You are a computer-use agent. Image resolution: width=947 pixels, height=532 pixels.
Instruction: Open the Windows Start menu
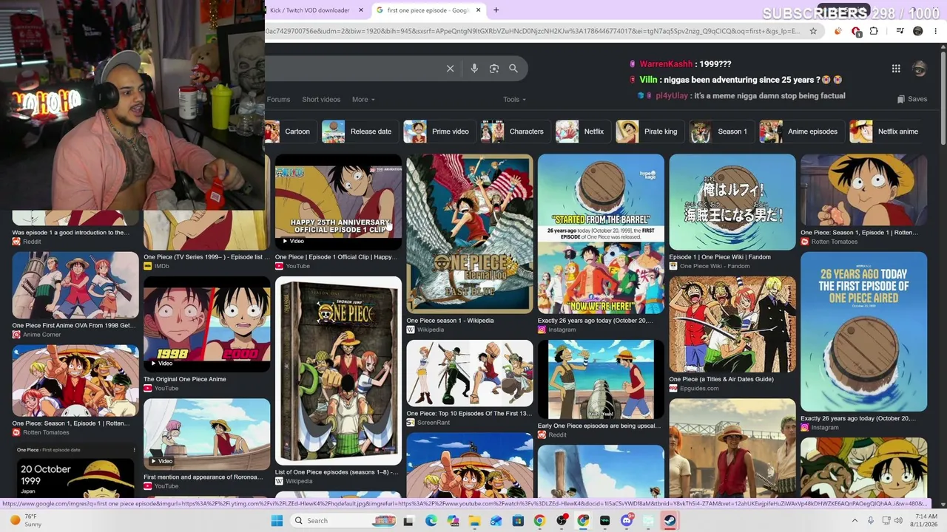277,521
